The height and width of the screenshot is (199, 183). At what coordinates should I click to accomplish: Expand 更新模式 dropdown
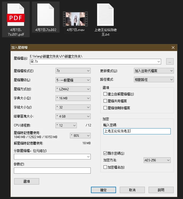pos(154,71)
